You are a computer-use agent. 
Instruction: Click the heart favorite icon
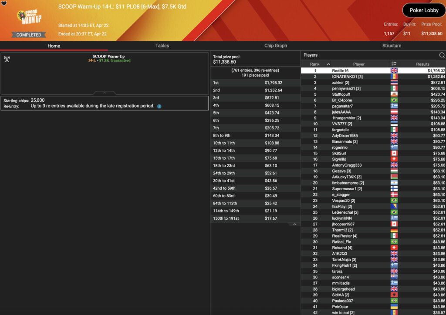pyautogui.click(x=4, y=3)
